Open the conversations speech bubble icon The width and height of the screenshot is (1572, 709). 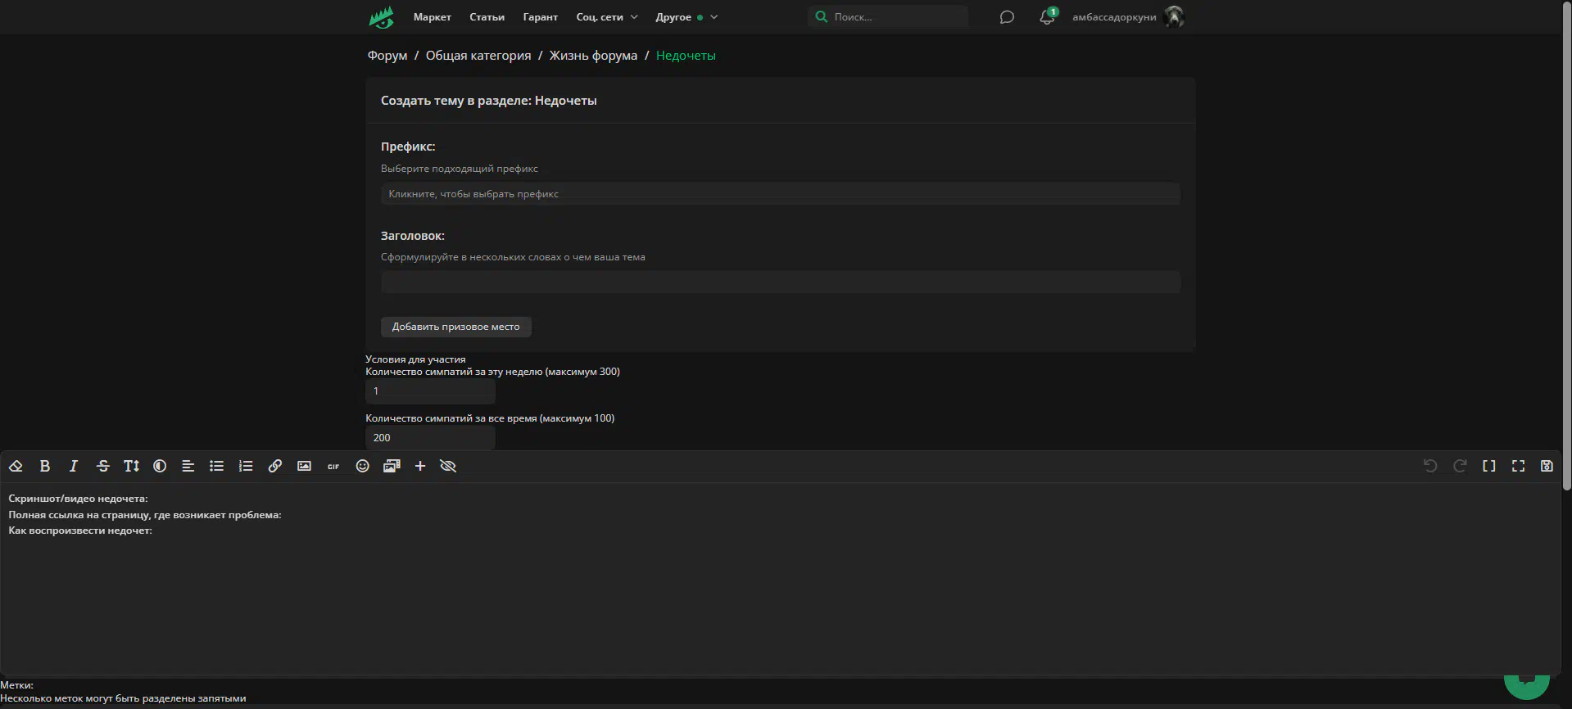tap(1007, 17)
